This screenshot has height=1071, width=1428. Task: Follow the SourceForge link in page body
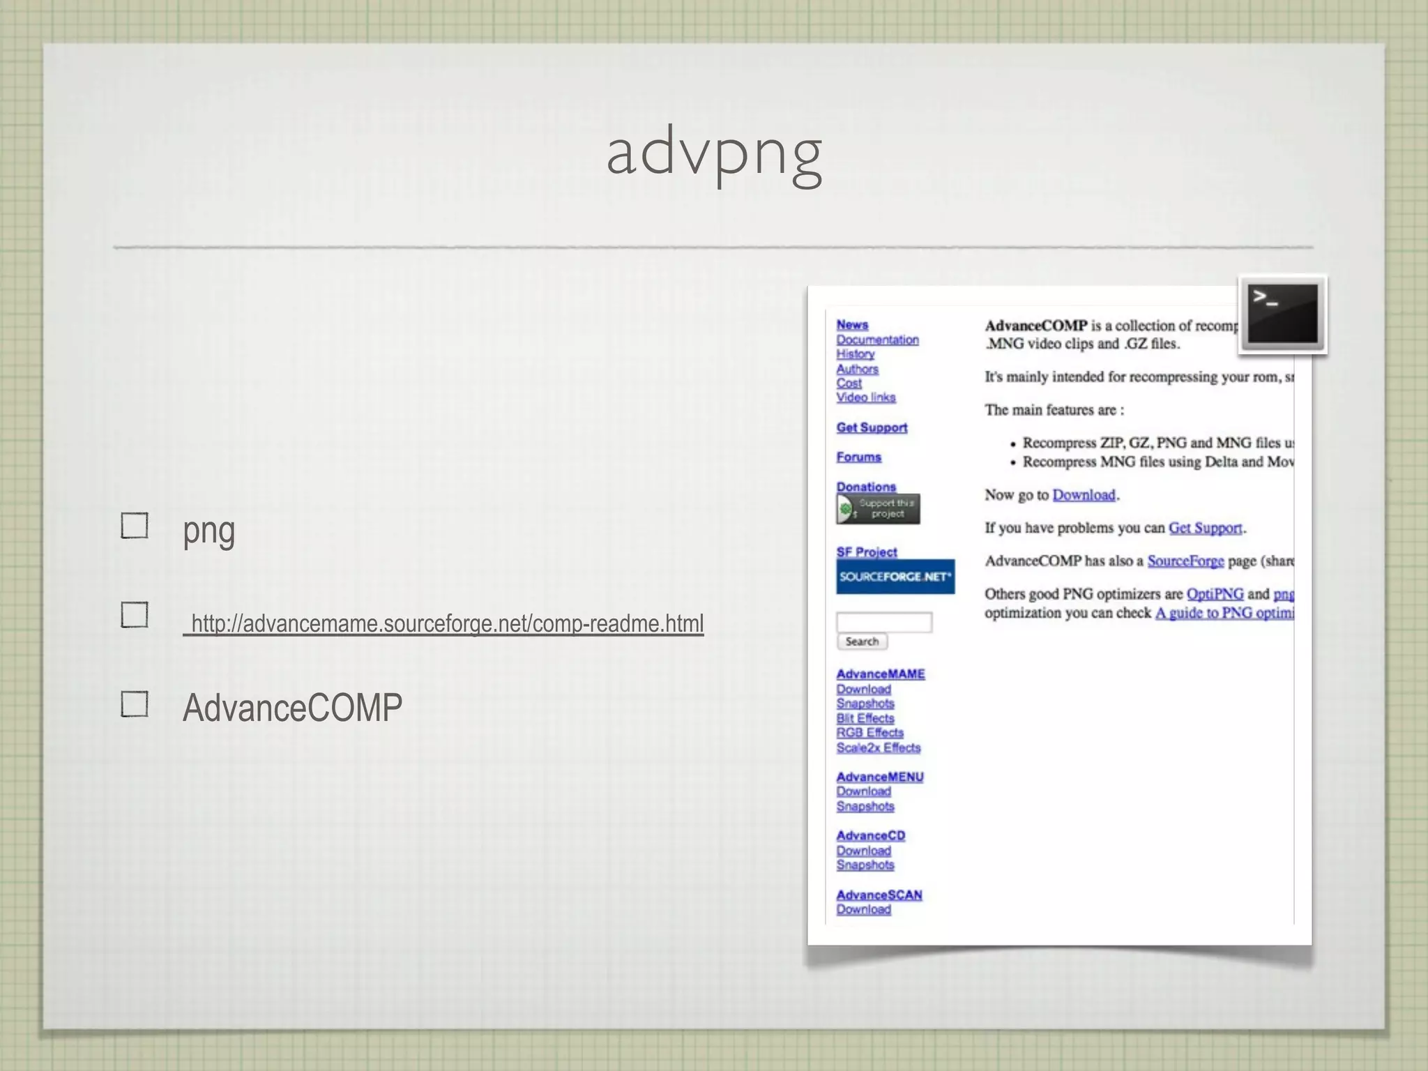[1185, 561]
